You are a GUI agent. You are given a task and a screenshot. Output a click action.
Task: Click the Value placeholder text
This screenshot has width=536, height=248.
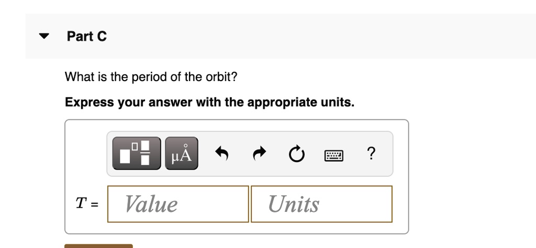coord(151,204)
